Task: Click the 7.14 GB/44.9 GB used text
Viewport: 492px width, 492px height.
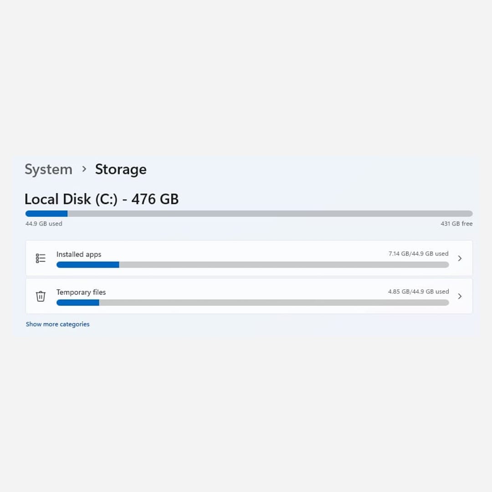Action: click(x=418, y=254)
